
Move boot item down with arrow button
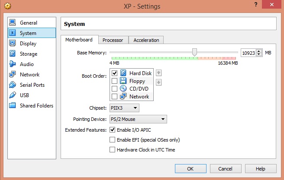158,82
